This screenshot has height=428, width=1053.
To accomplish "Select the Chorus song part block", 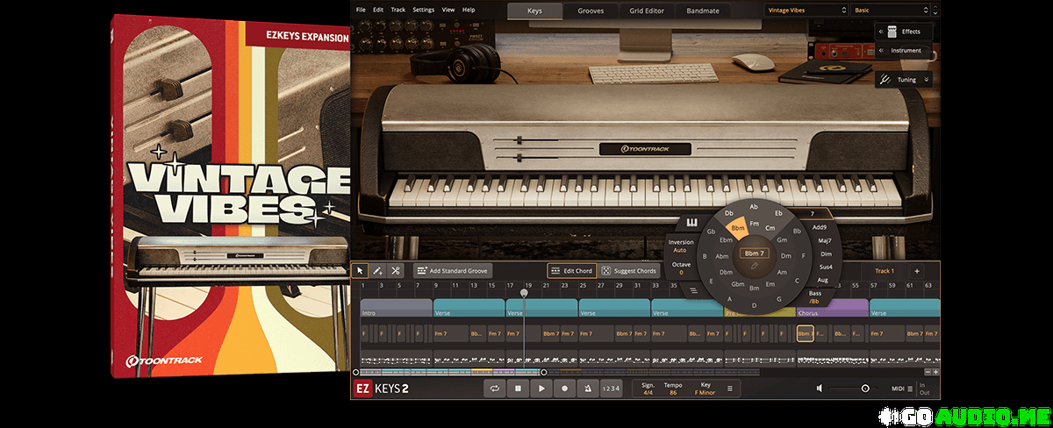I will coord(832,310).
